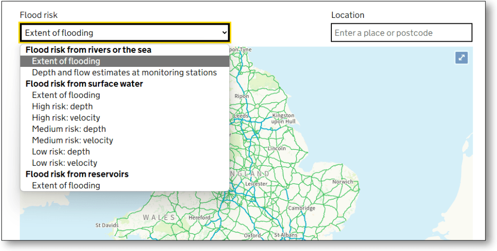Click the Flood risk dropdown arrow
The height and width of the screenshot is (251, 497).
pos(224,33)
